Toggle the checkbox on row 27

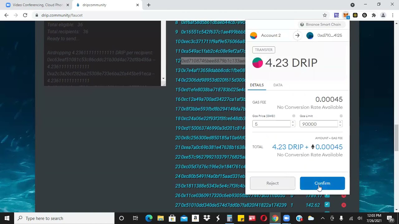(327, 205)
